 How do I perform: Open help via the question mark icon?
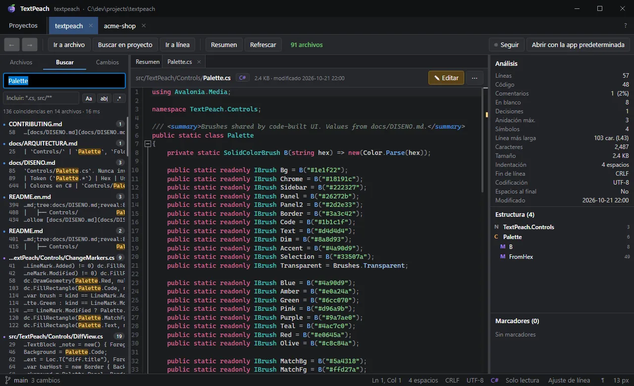pyautogui.click(x=626, y=26)
